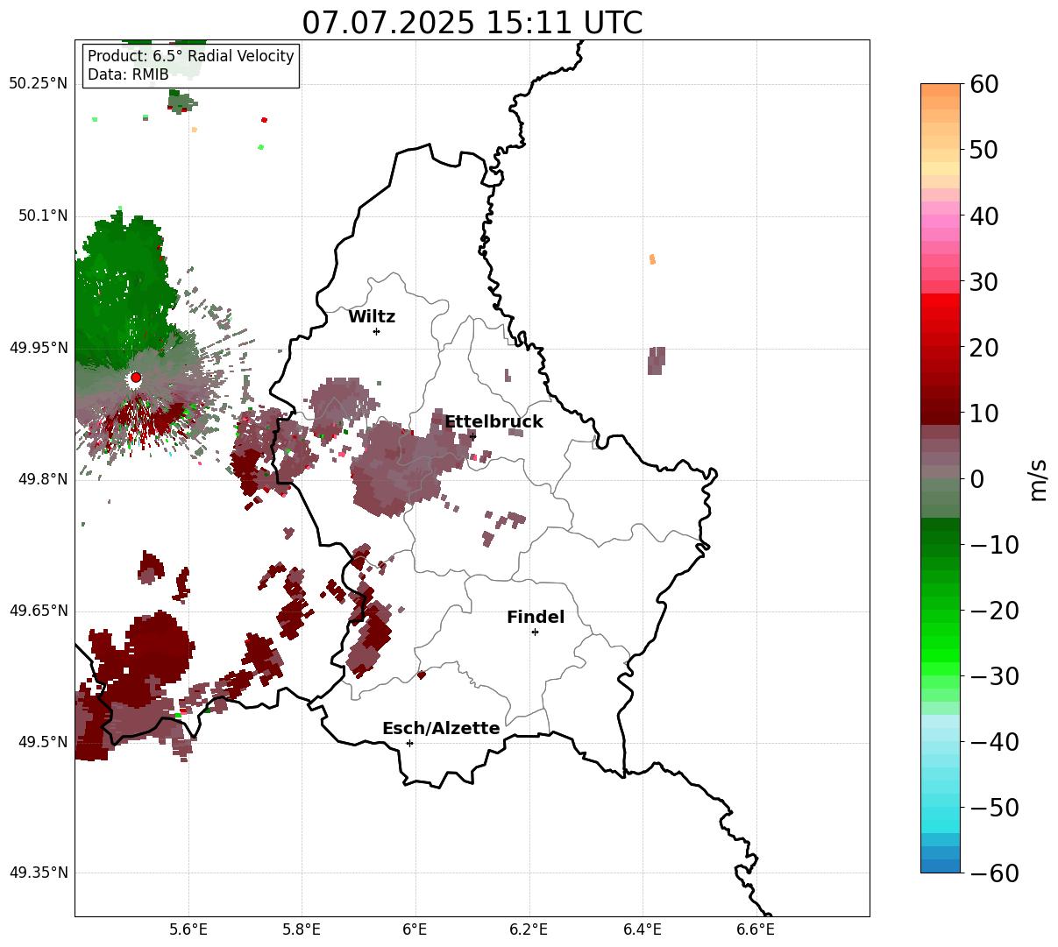Click the colorbar −30 tick label

click(x=994, y=676)
